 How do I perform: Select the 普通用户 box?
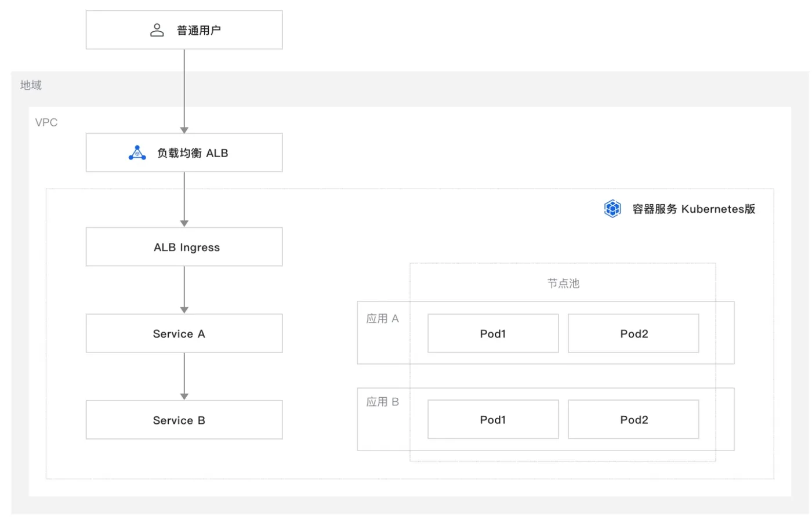pyautogui.click(x=184, y=30)
